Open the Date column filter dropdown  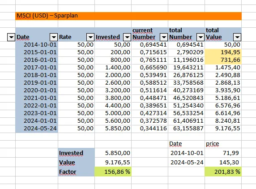(54, 37)
